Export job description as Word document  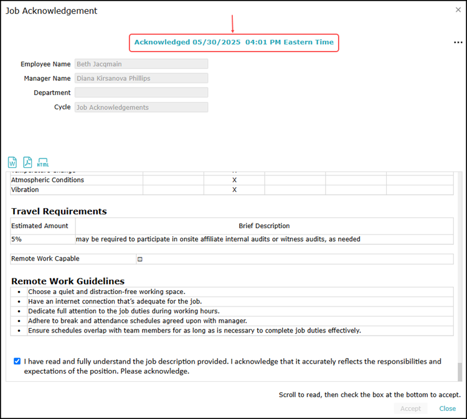[x=12, y=162]
